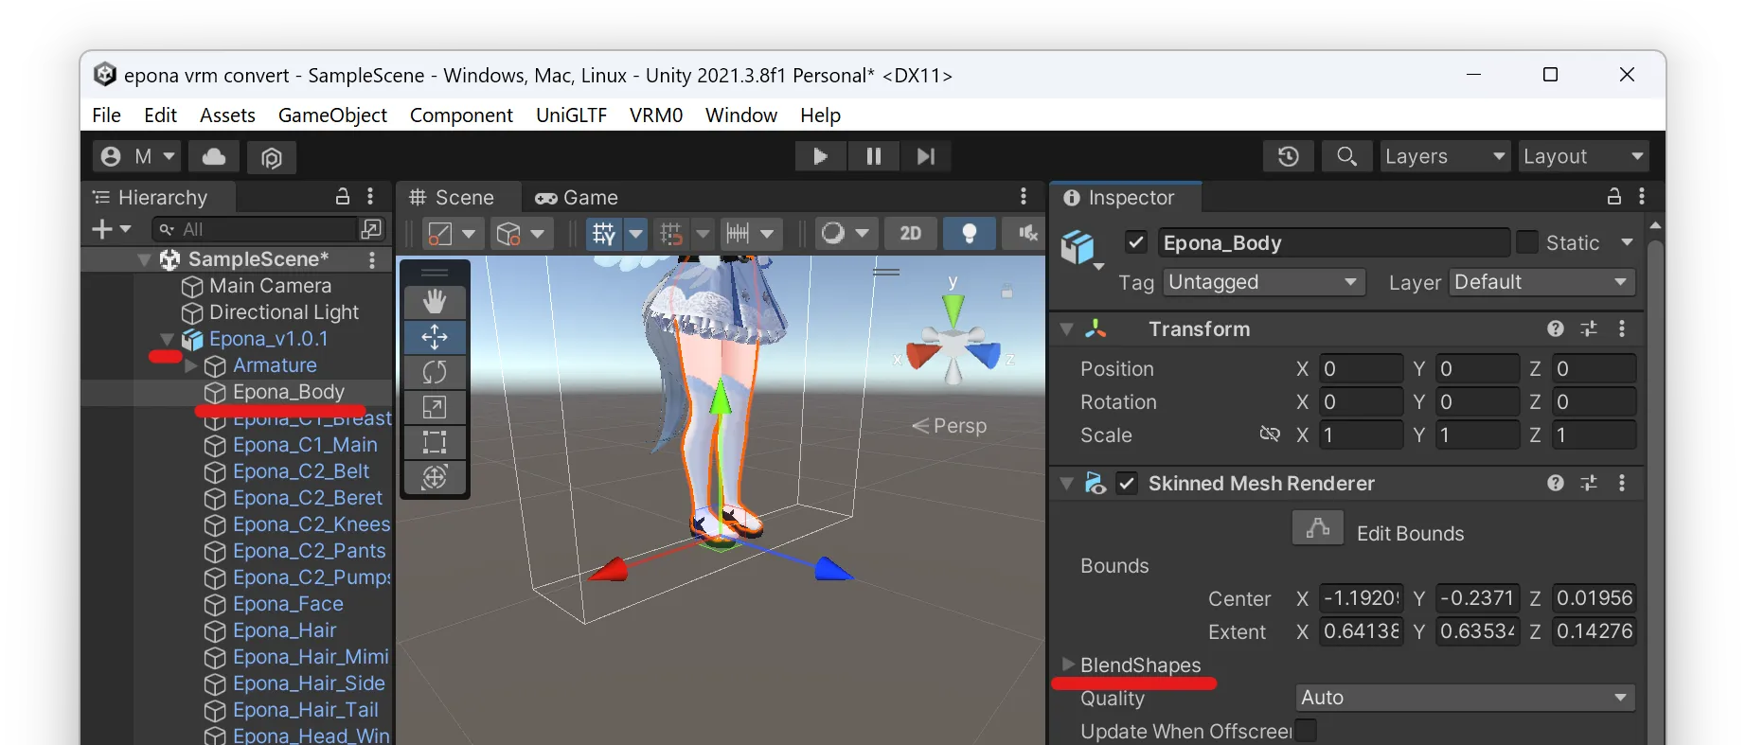Select Main Camera in the Hierarchy
This screenshot has width=1746, height=745.
point(270,286)
